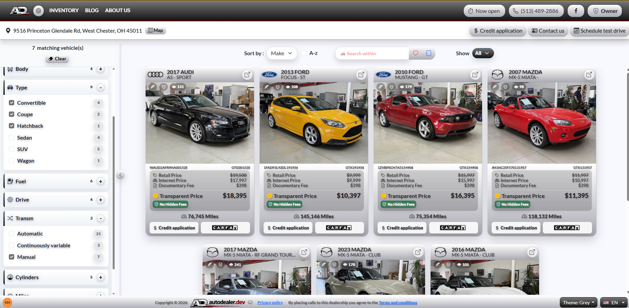Call (513) 489-2886 button
The image size is (629, 308).
536,11
